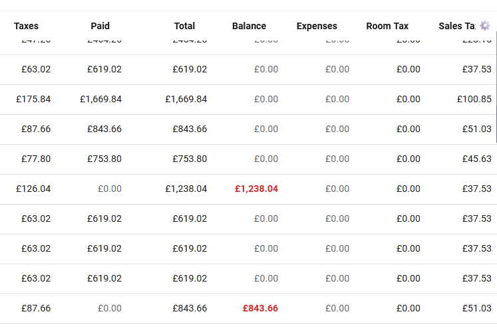
Task: Click the £45.63 sales tax cell
Action: pos(477,159)
